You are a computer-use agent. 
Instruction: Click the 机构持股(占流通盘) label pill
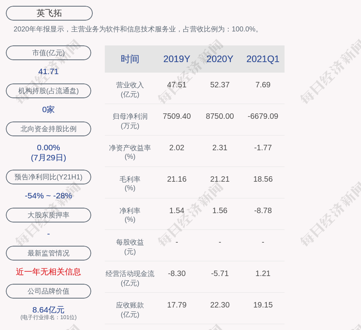(49, 91)
